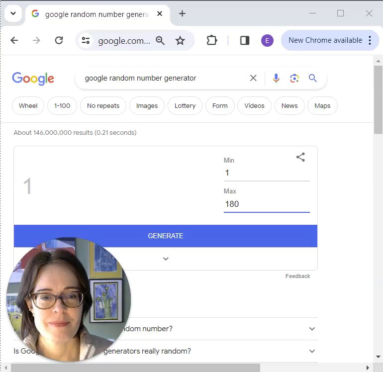
Task: Switch to News results
Action: pos(289,106)
